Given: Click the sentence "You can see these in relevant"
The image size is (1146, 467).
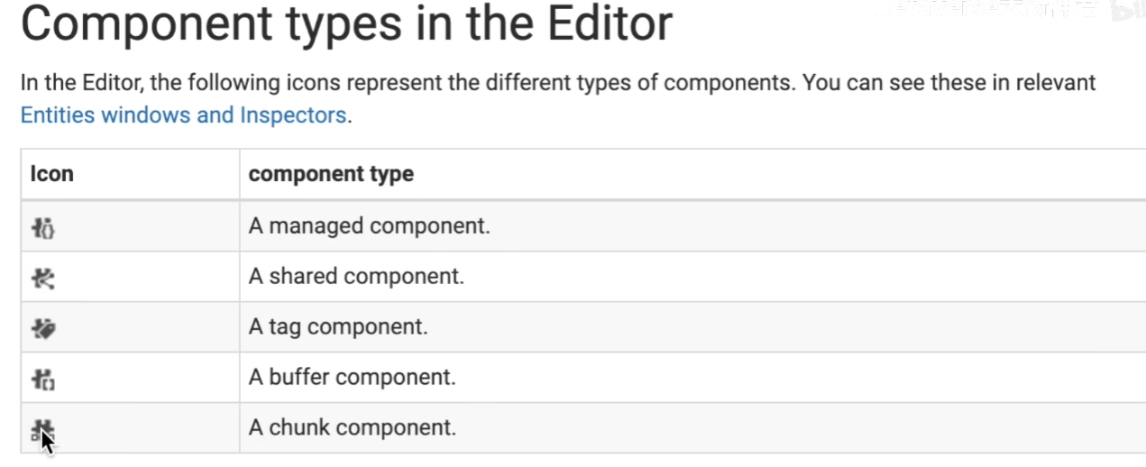Looking at the screenshot, I should 949,84.
